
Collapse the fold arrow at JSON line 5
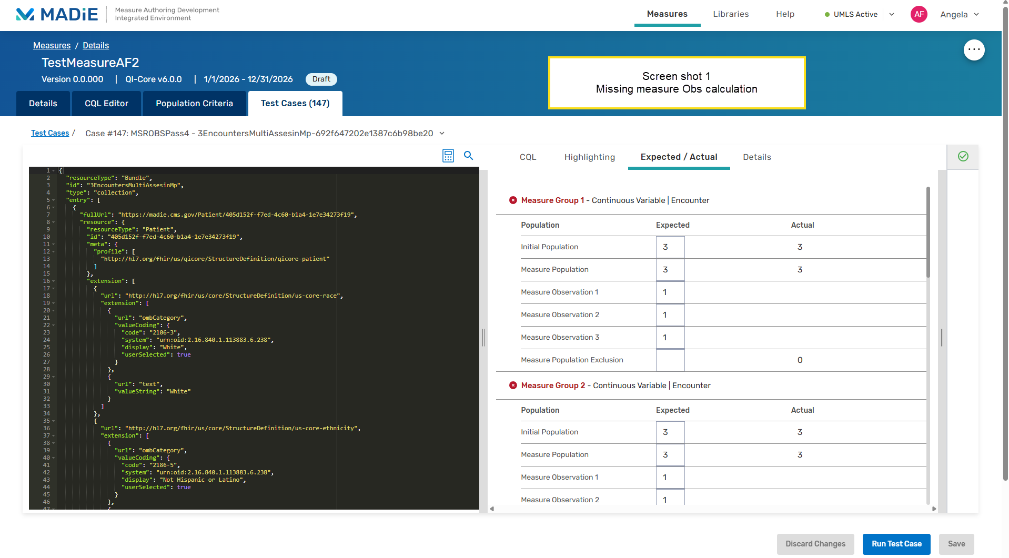click(x=54, y=200)
